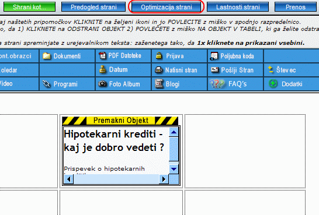The width and height of the screenshot is (319, 215).
Task: Click scroll down arrow in content object
Action: pos(174,169)
